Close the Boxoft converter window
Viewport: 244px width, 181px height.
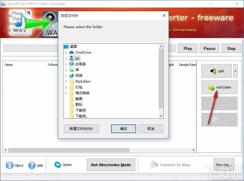tap(237, 4)
